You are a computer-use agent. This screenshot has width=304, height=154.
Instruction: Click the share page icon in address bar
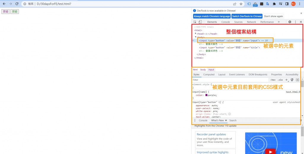[235, 4]
